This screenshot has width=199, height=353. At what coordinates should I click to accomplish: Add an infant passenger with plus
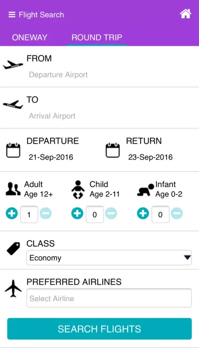pyautogui.click(x=143, y=214)
